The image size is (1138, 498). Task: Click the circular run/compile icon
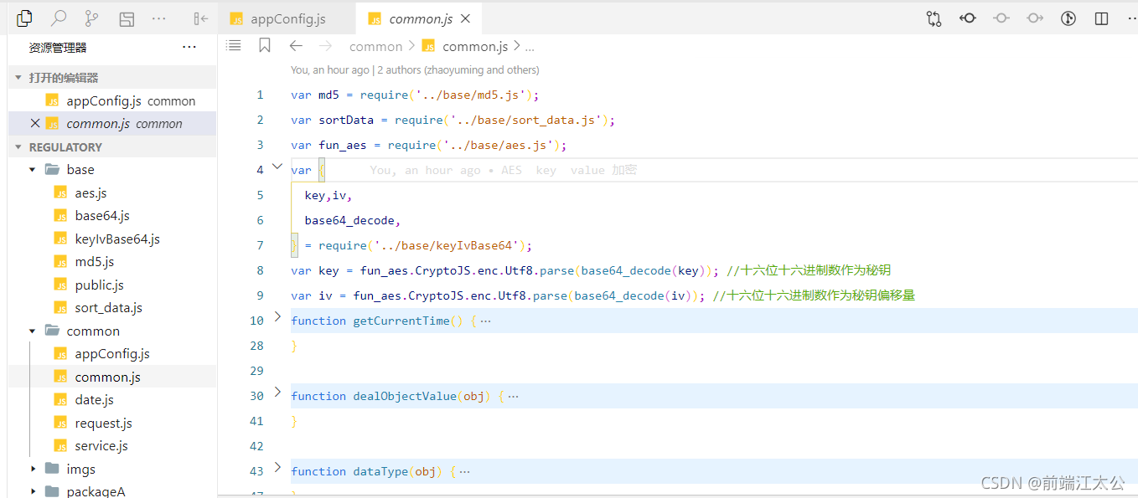coord(1068,18)
